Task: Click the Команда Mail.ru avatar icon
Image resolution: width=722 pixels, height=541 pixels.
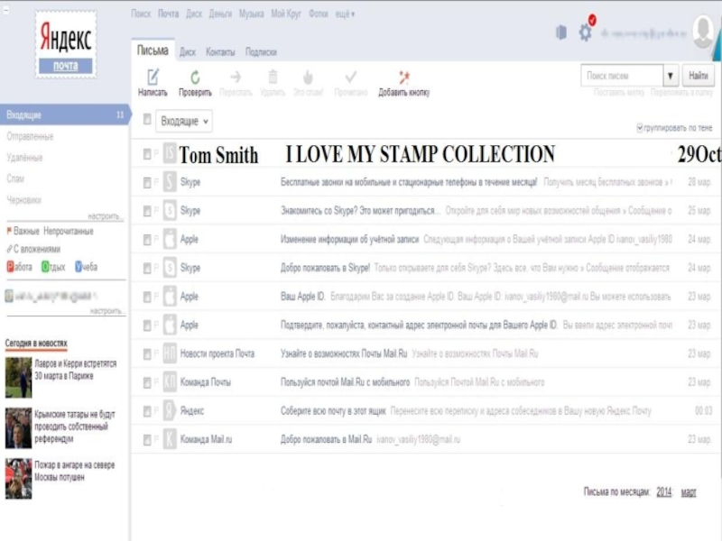Action: pos(170,439)
